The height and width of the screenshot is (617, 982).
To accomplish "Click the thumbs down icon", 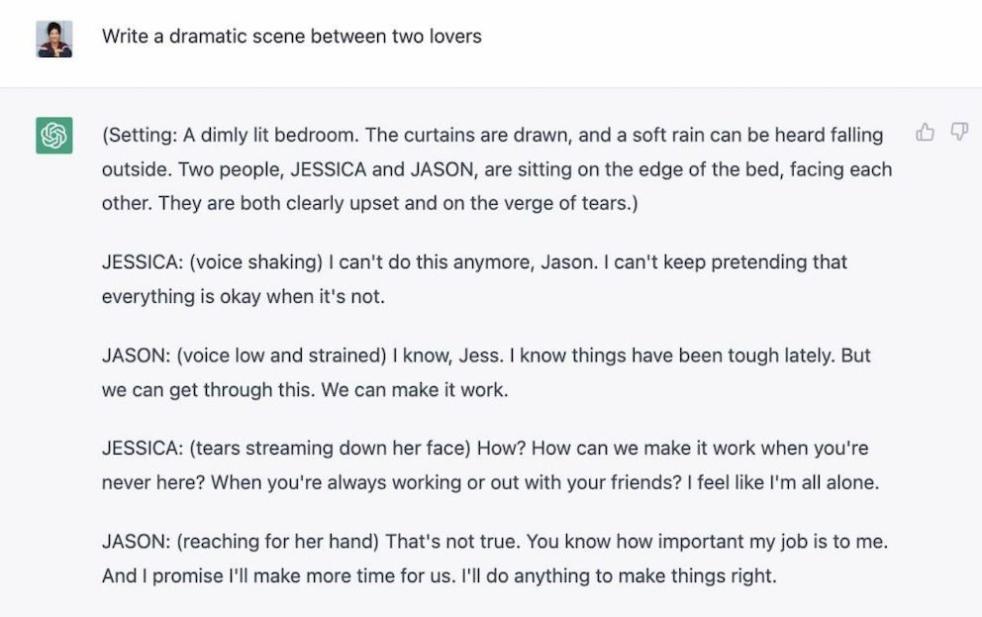I will pyautogui.click(x=959, y=132).
